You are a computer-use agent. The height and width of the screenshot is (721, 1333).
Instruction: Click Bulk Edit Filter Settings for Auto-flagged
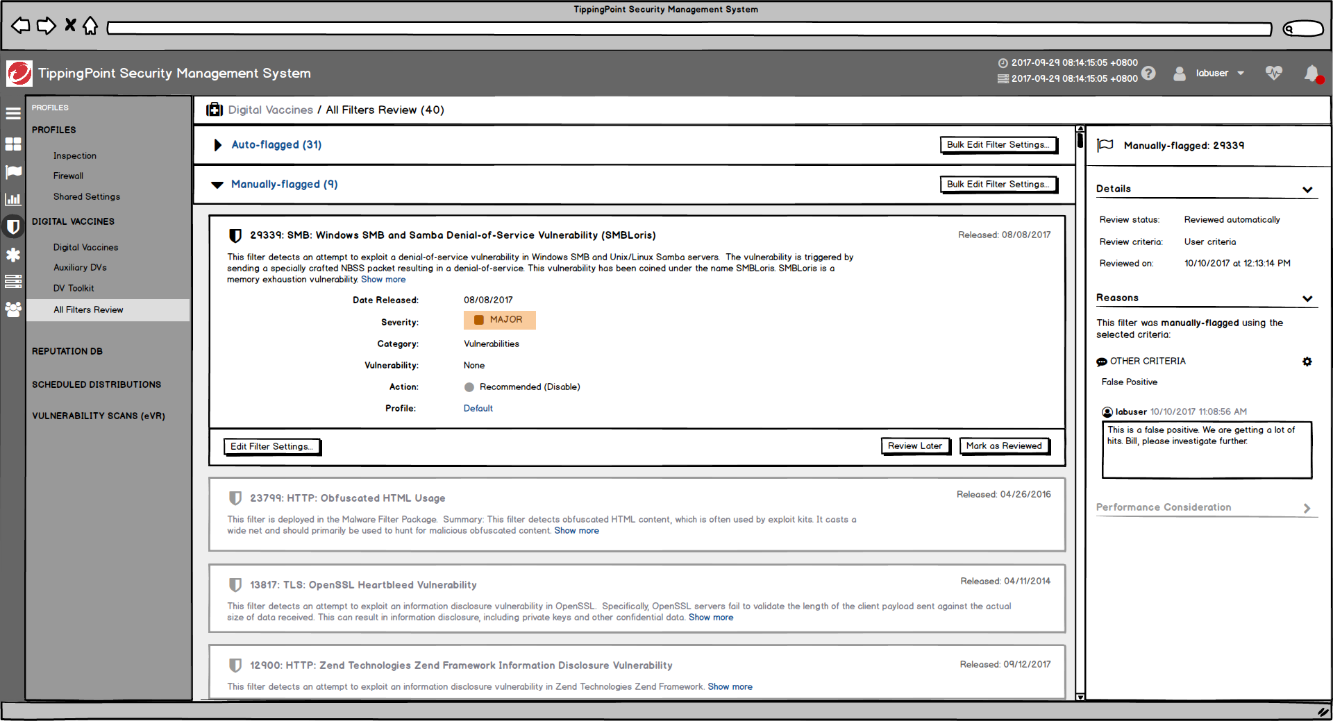pos(998,144)
